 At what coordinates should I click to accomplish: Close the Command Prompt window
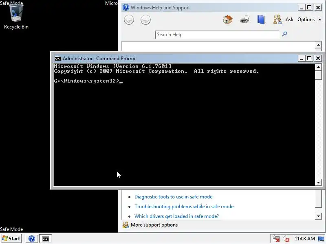(318, 58)
